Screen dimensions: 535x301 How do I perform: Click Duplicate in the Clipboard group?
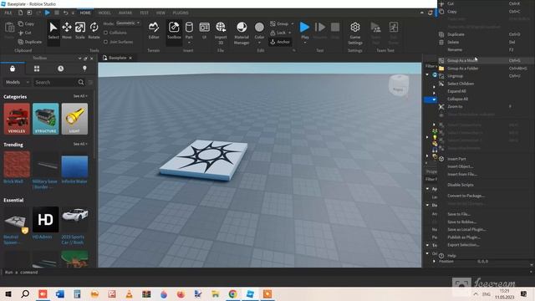[30, 42]
